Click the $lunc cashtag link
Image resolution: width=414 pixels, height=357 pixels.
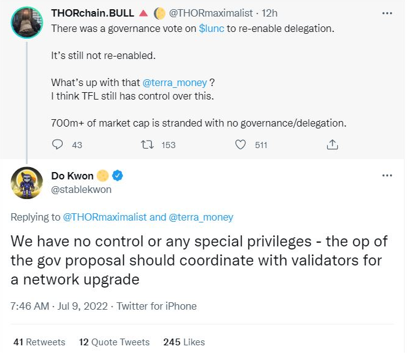pyautogui.click(x=212, y=28)
